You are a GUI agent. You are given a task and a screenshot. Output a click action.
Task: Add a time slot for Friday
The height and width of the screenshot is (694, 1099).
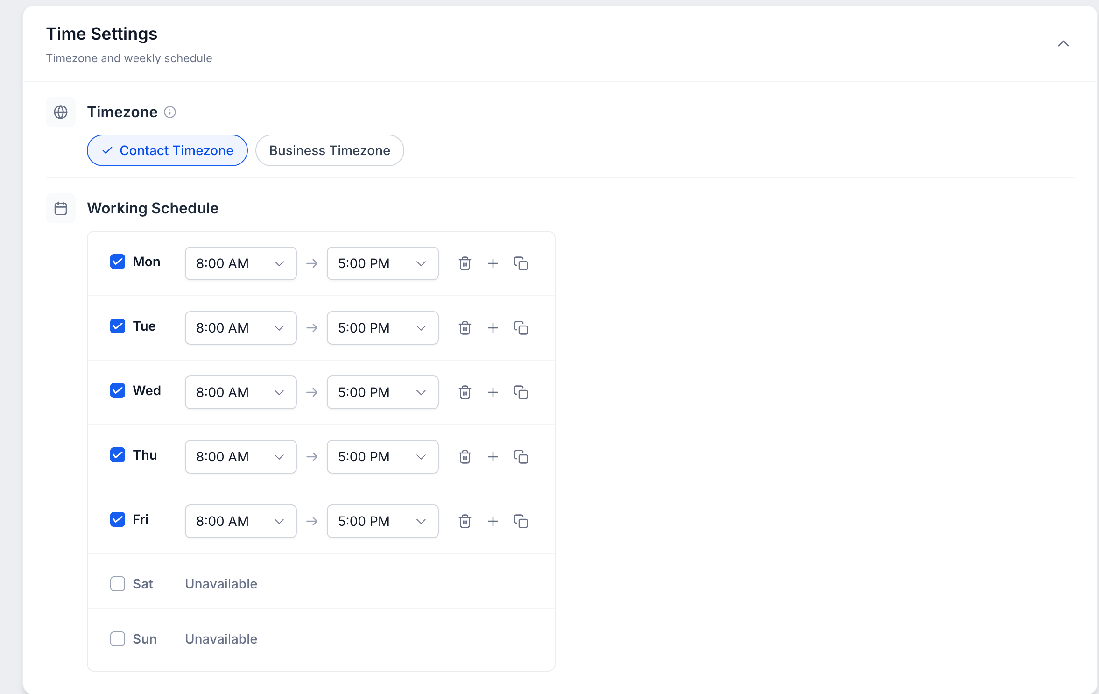tap(493, 521)
